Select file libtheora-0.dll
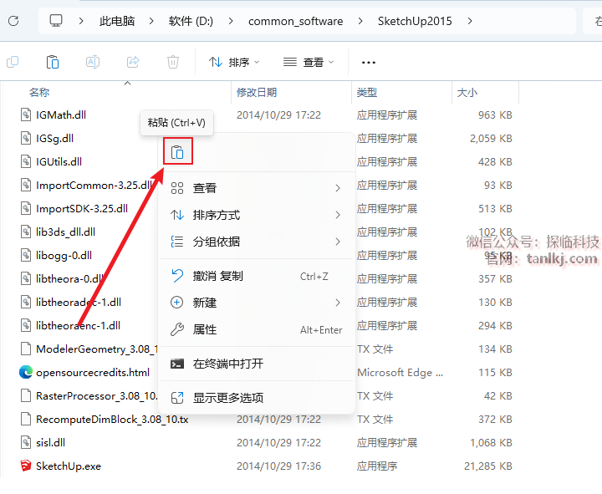Image resolution: width=602 pixels, height=494 pixels. pyautogui.click(x=69, y=278)
